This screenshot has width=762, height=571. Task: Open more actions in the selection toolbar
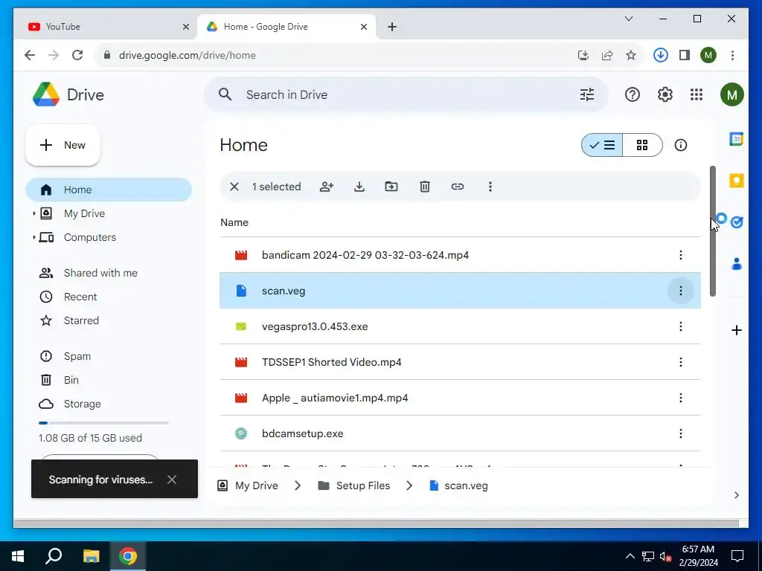pyautogui.click(x=490, y=187)
